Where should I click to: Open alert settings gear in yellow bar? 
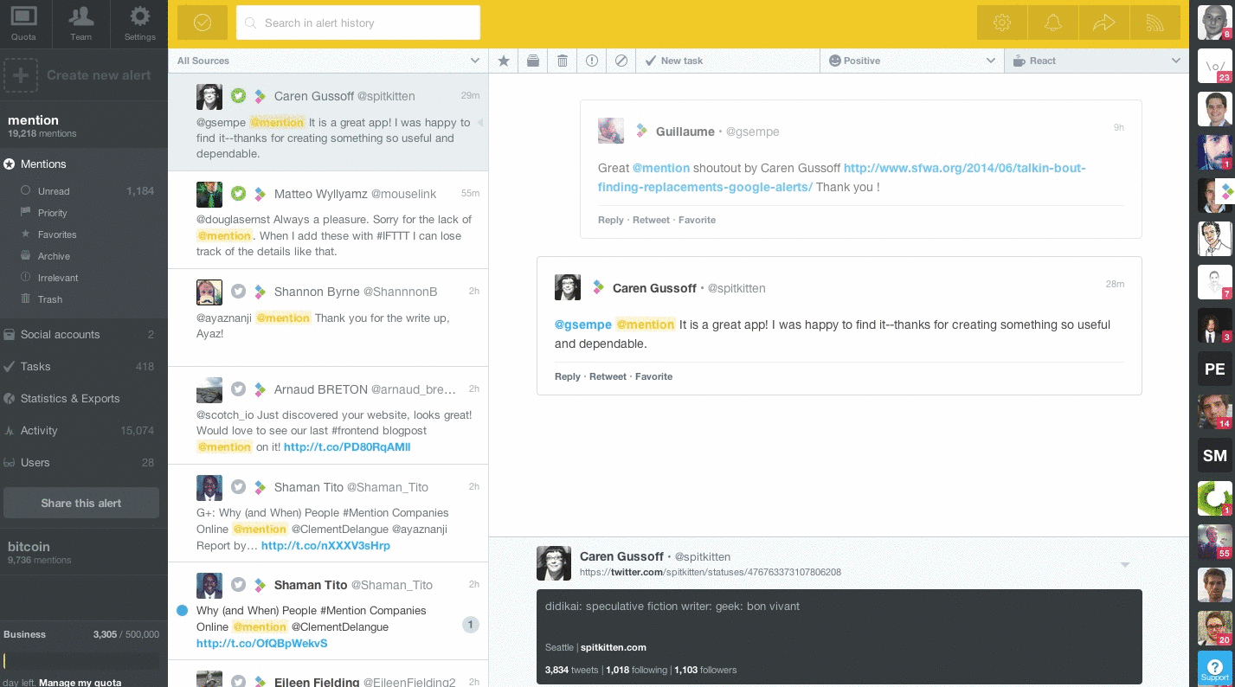[1002, 23]
